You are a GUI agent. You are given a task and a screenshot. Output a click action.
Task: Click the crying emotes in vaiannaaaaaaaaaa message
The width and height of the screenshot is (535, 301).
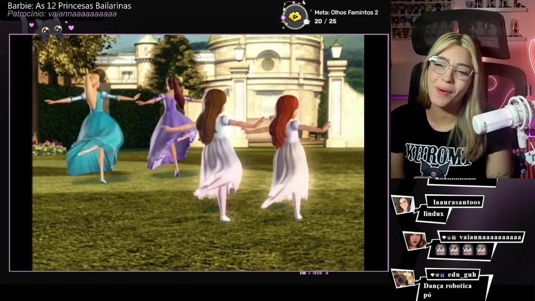461,250
